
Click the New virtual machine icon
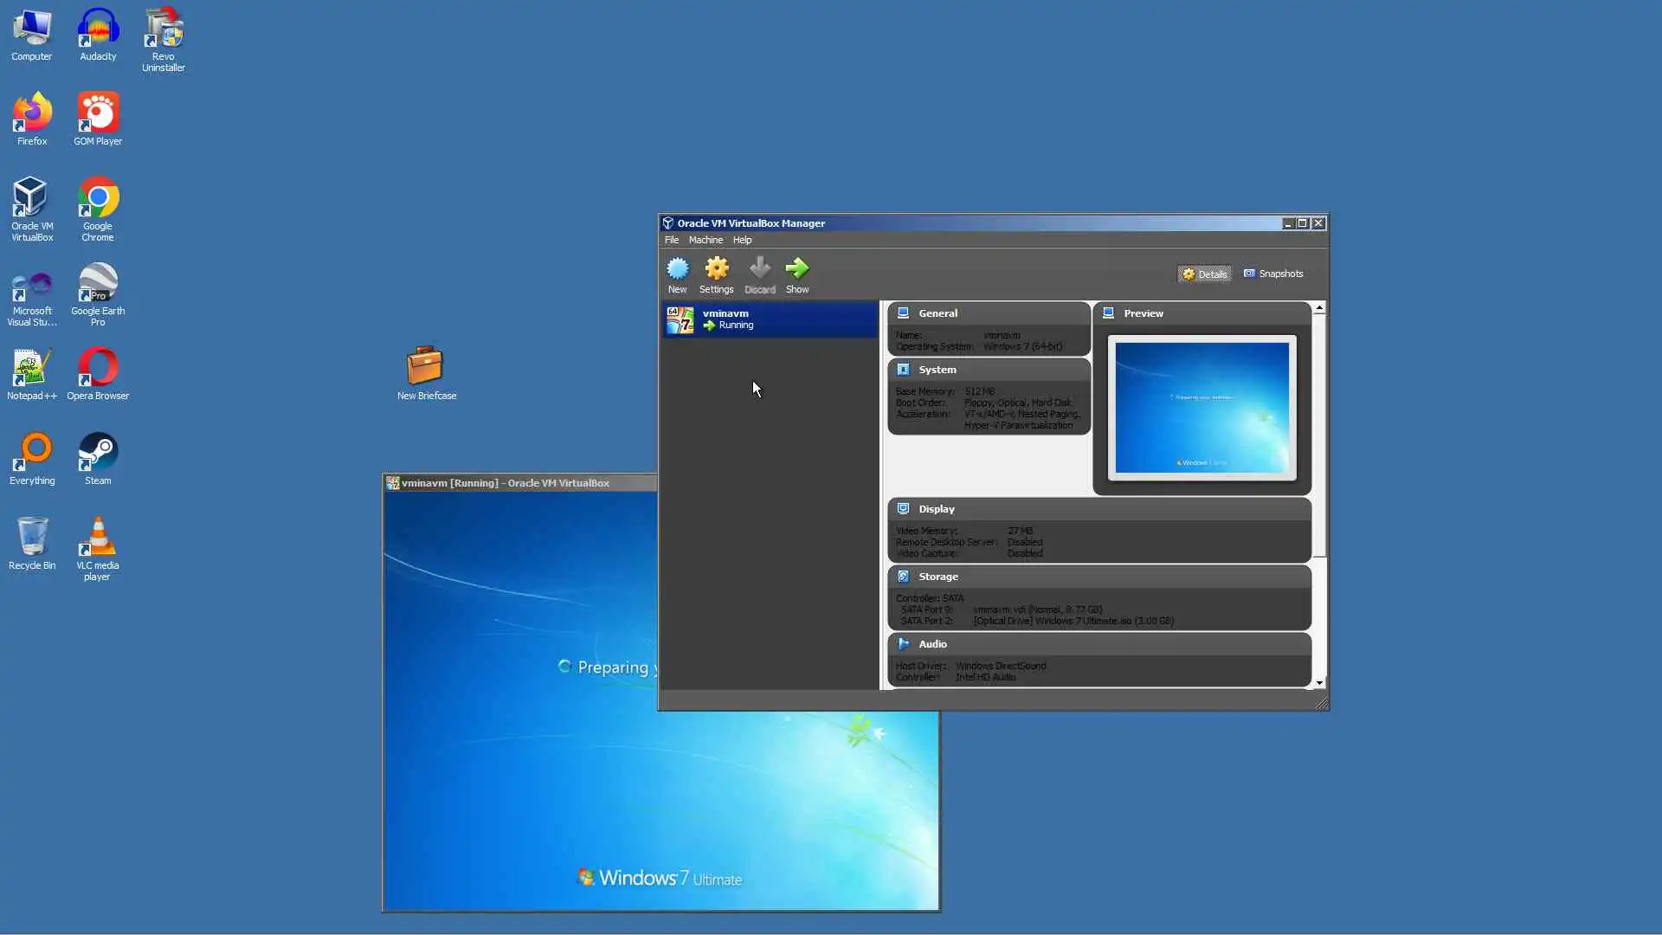(677, 270)
